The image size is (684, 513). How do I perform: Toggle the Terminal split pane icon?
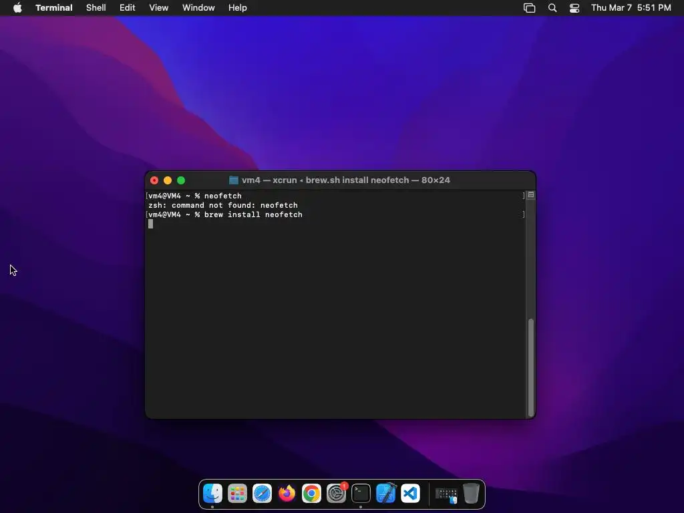tap(531, 195)
